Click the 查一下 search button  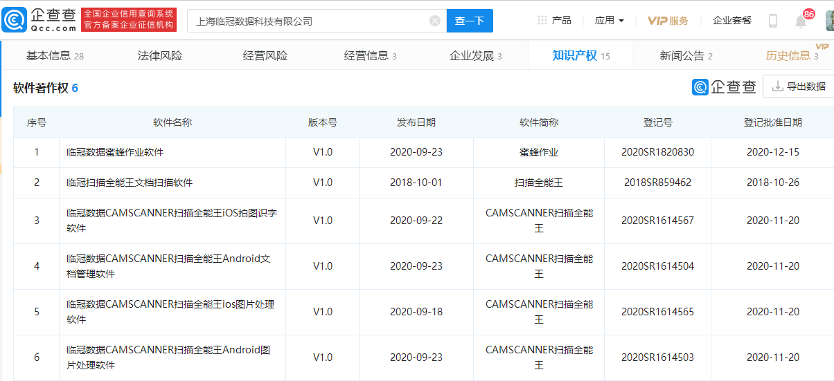pyautogui.click(x=470, y=21)
